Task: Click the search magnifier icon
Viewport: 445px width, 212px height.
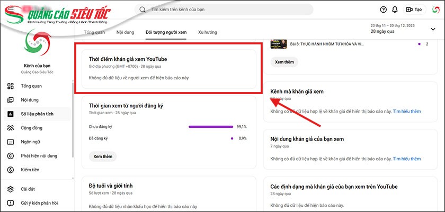Action: coord(143,10)
